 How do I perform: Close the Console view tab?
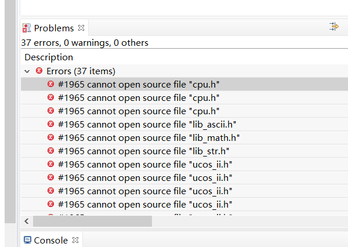point(75,239)
